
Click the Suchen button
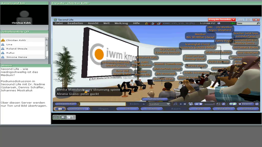click(x=152, y=108)
